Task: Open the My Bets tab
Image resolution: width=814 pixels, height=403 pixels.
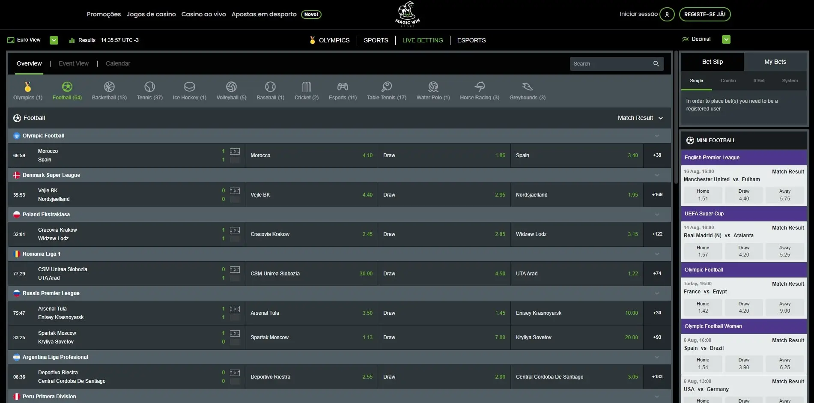Action: coord(774,62)
